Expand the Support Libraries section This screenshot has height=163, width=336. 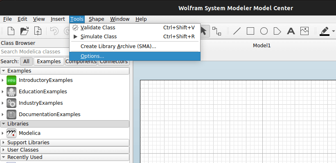[65, 143]
